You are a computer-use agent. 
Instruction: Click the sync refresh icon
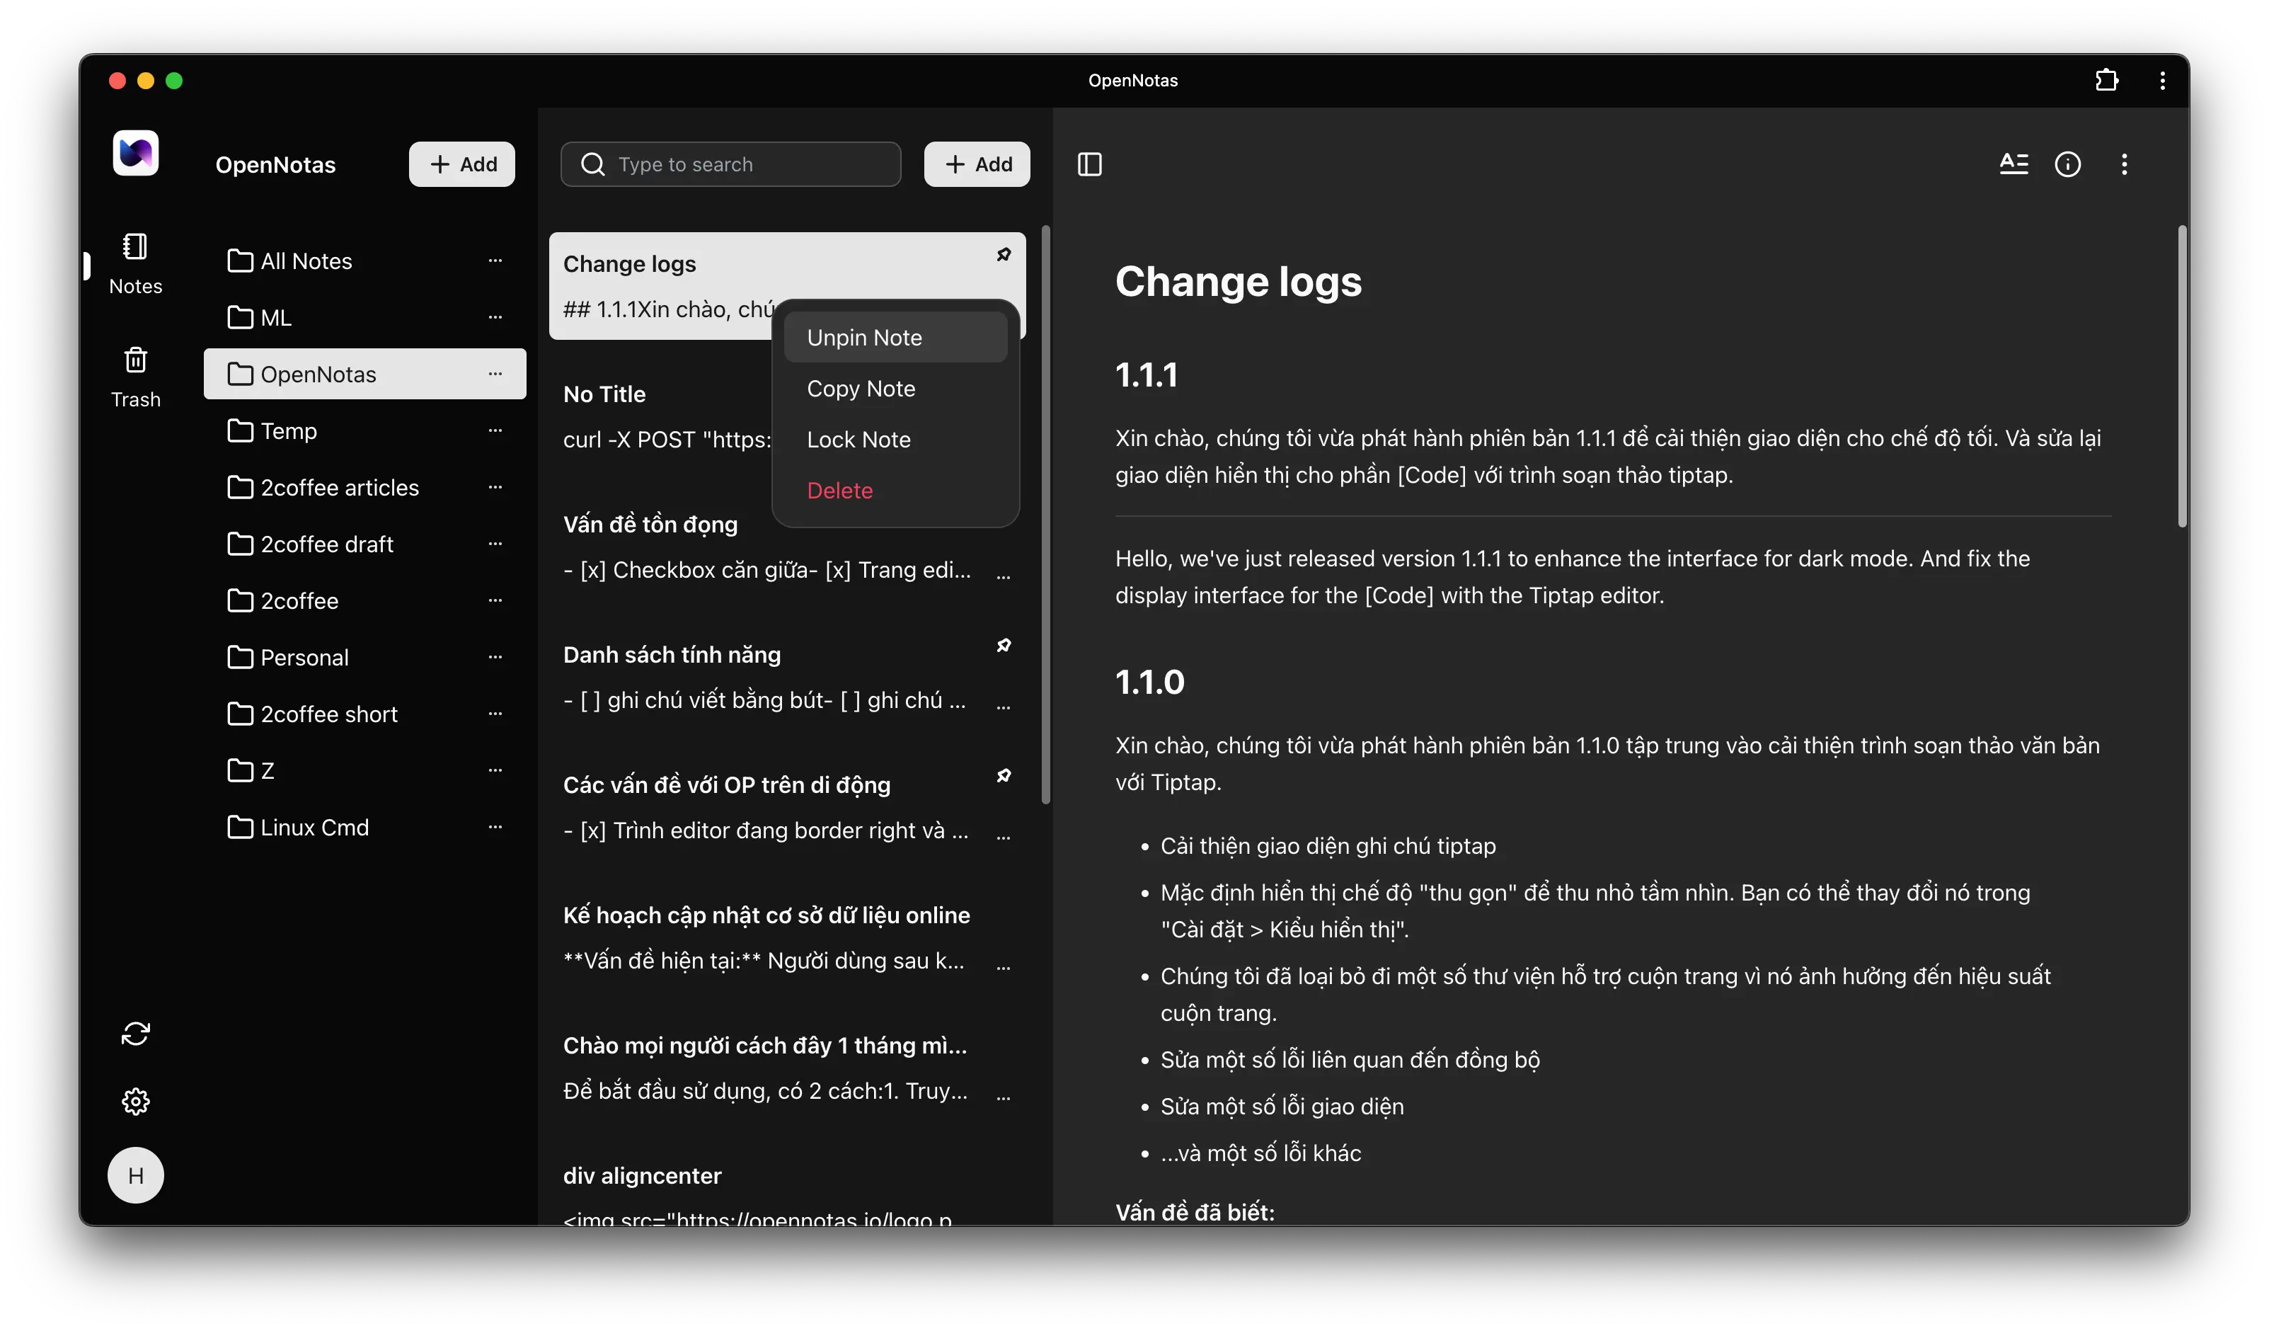point(135,1033)
